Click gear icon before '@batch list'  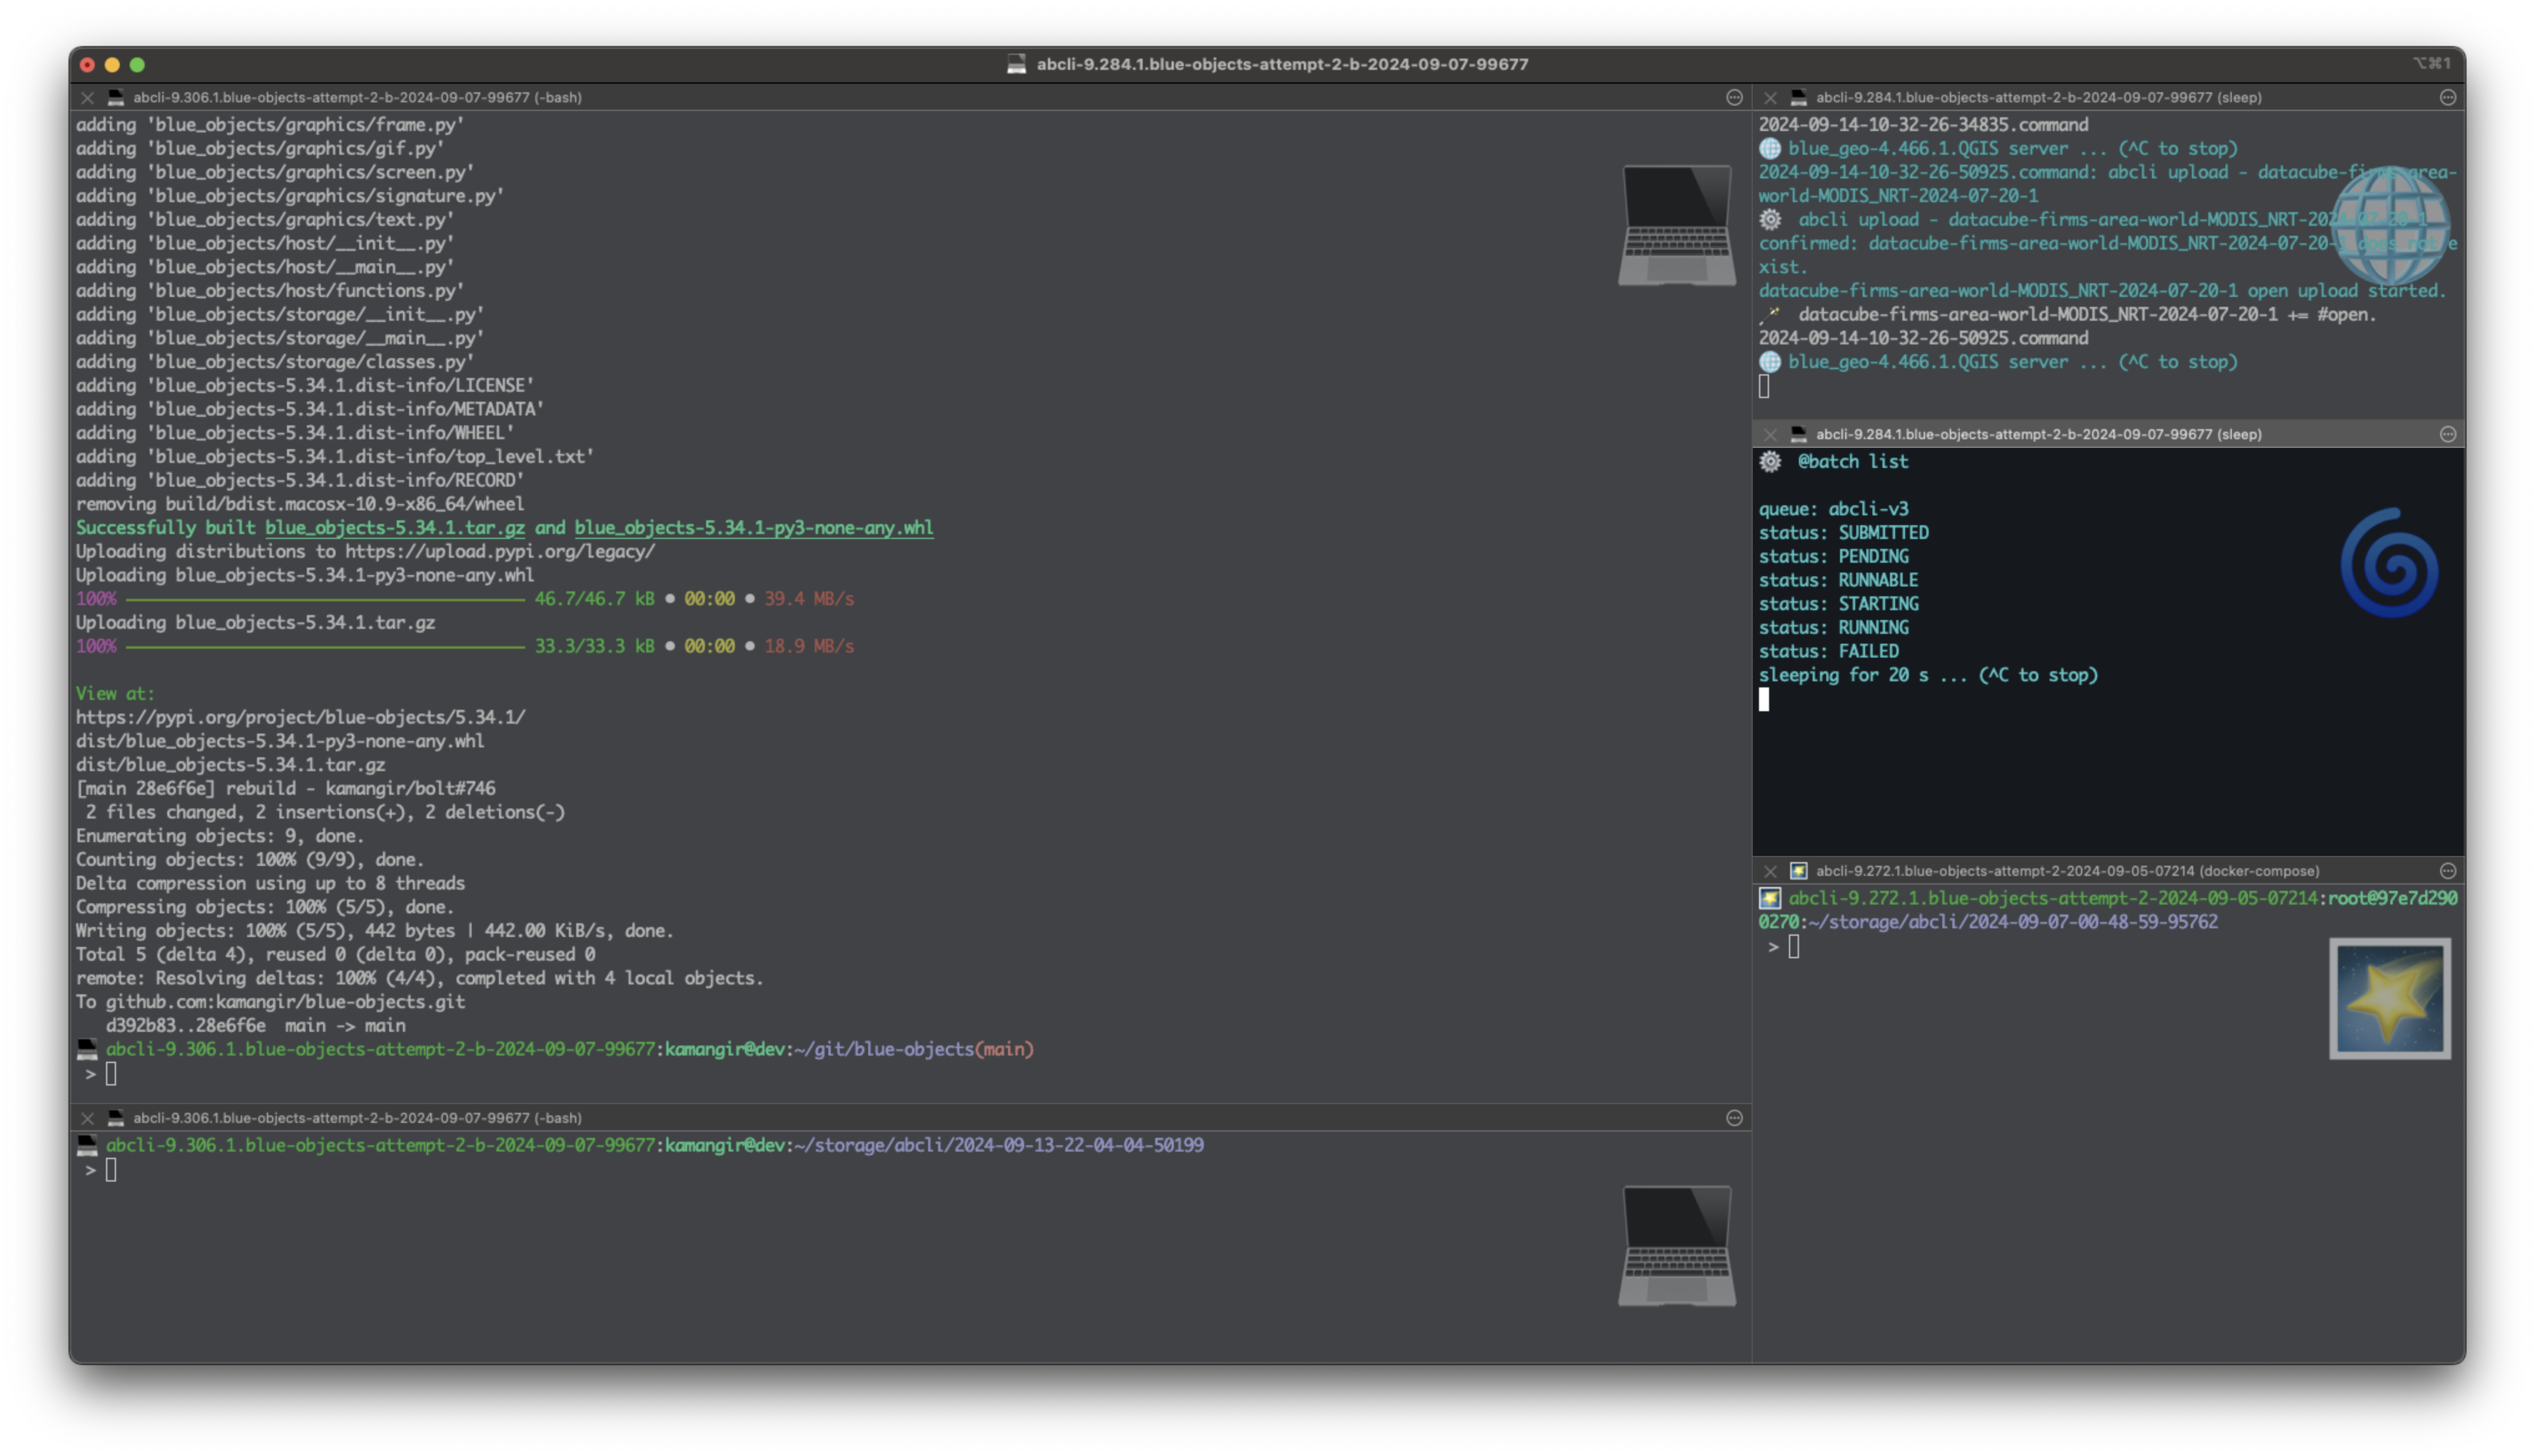tap(1770, 461)
